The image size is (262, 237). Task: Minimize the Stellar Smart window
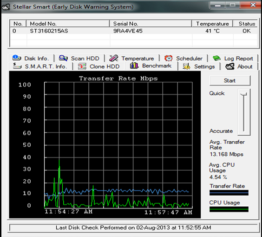217,6
